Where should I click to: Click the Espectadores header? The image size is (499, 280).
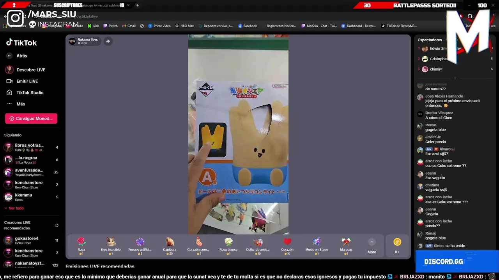click(x=430, y=40)
